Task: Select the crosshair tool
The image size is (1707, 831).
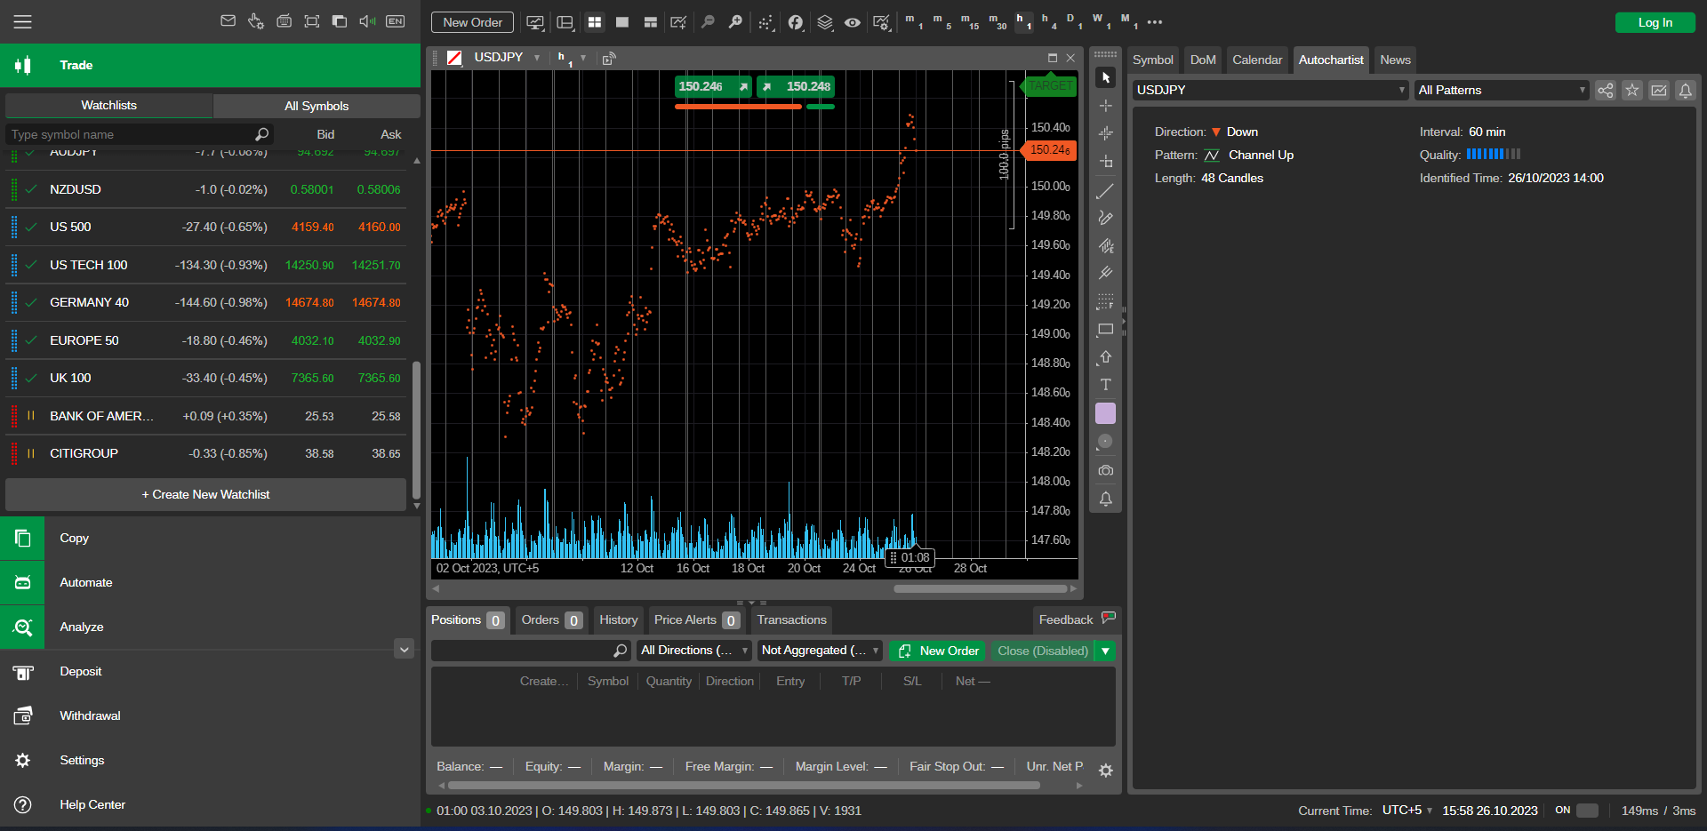Action: click(x=1105, y=106)
